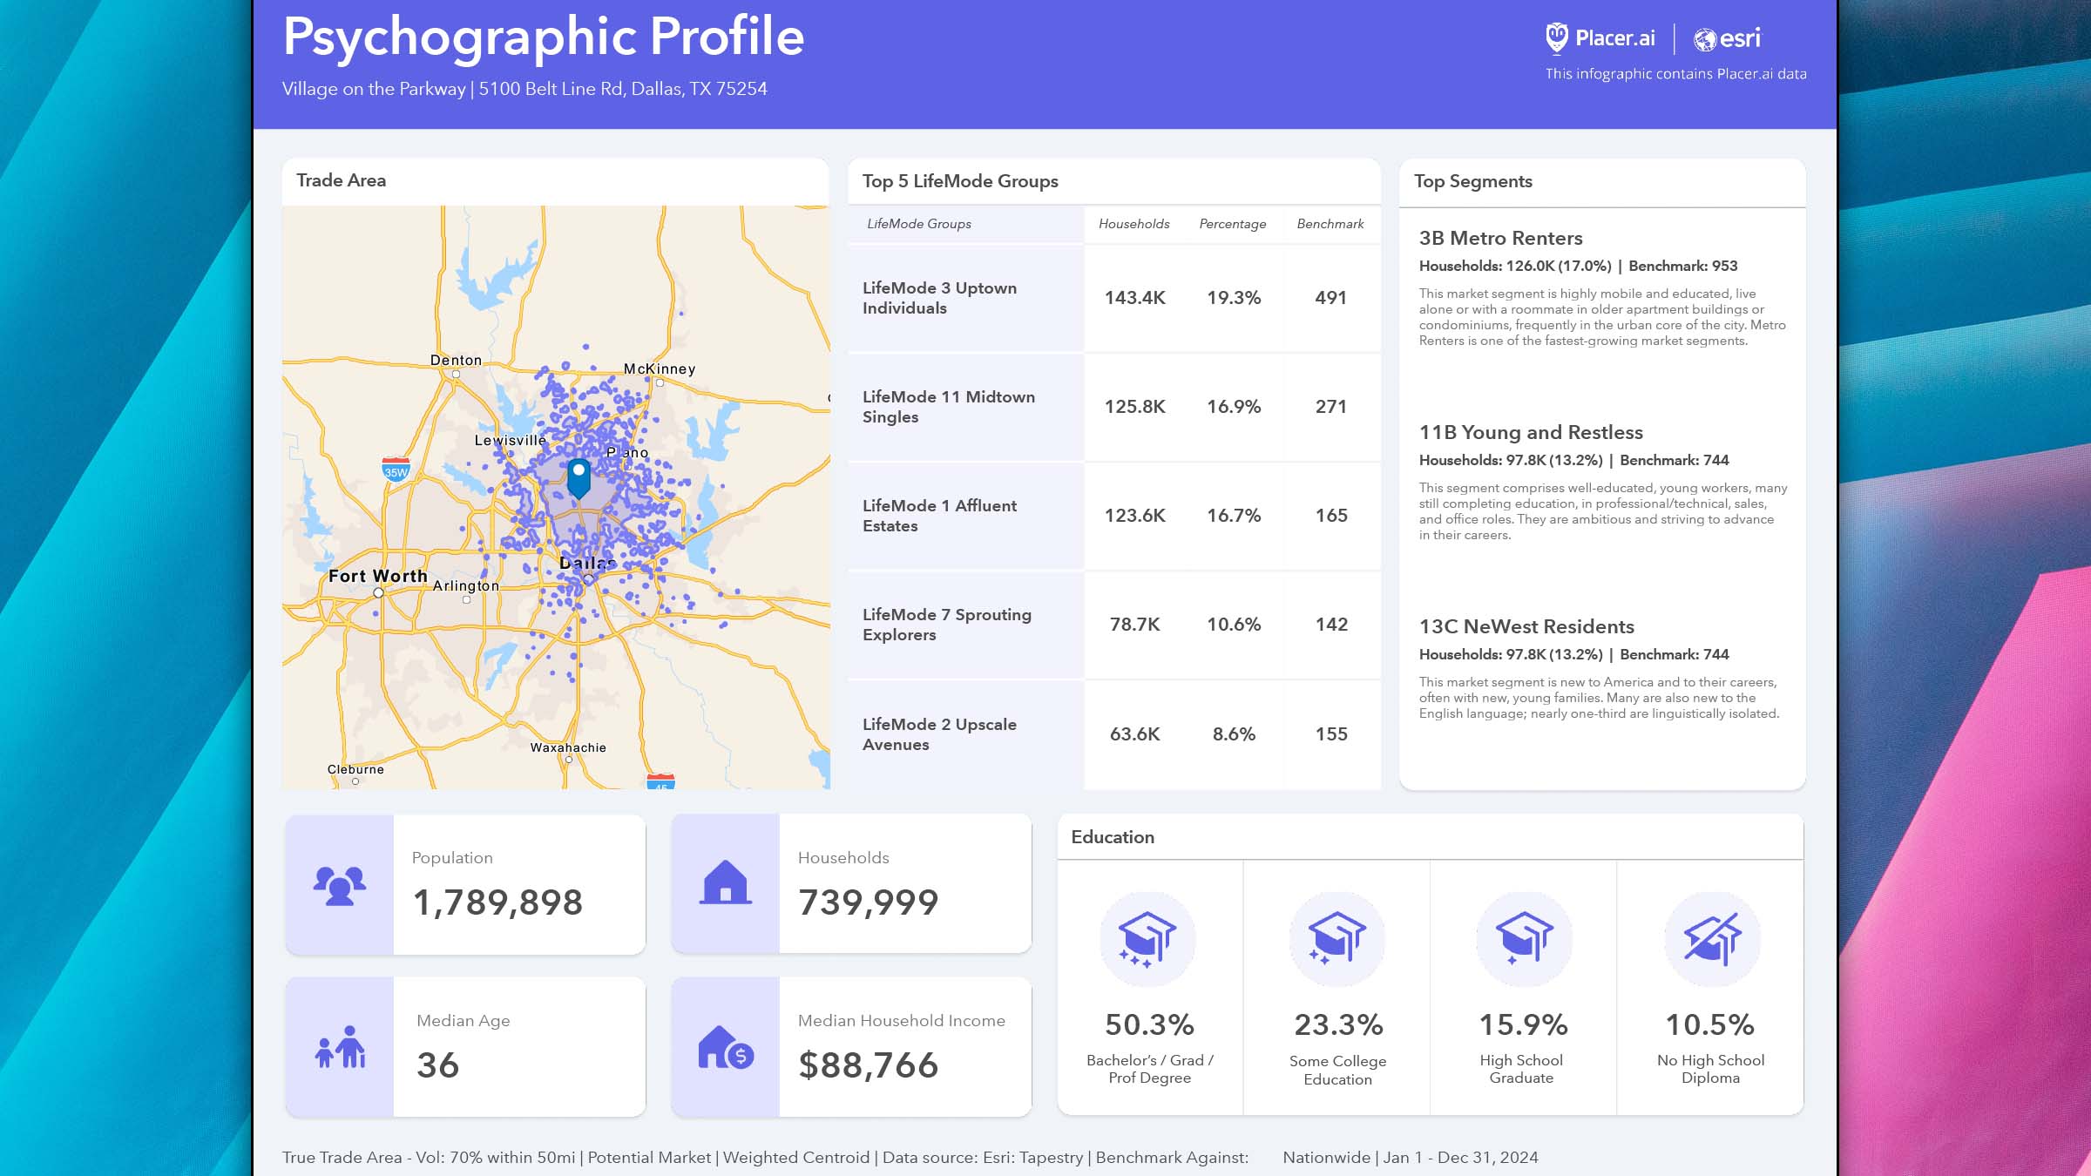Click the No High School Diploma crossed cap icon

click(x=1712, y=939)
